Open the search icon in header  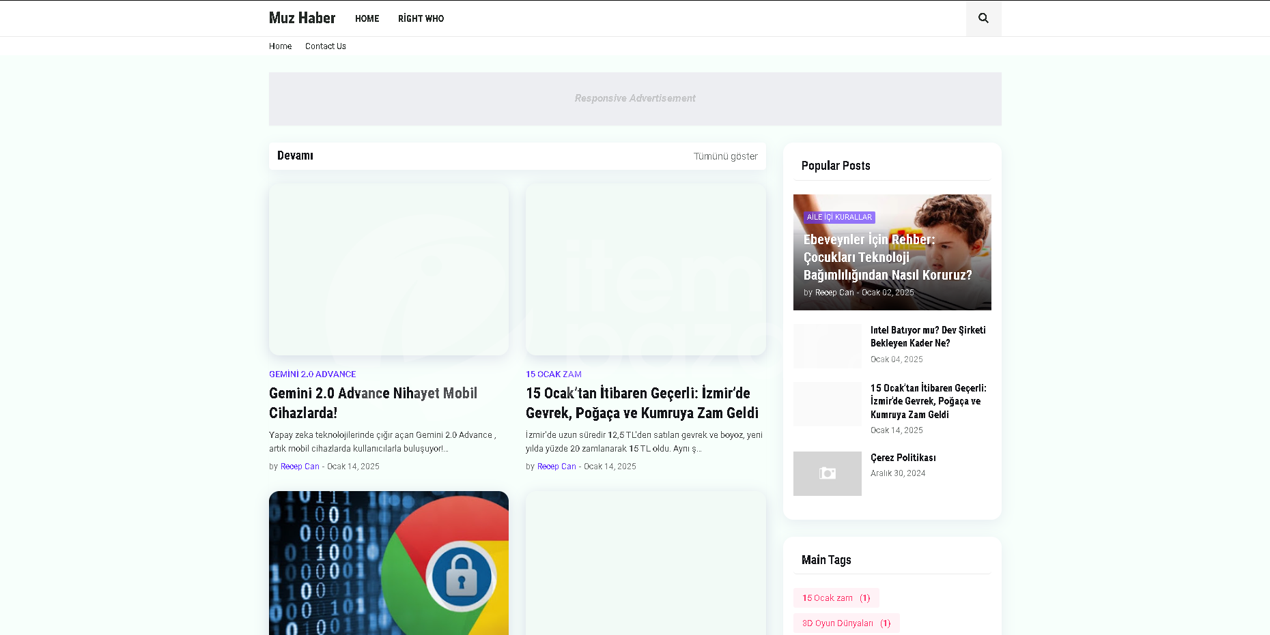click(x=983, y=18)
